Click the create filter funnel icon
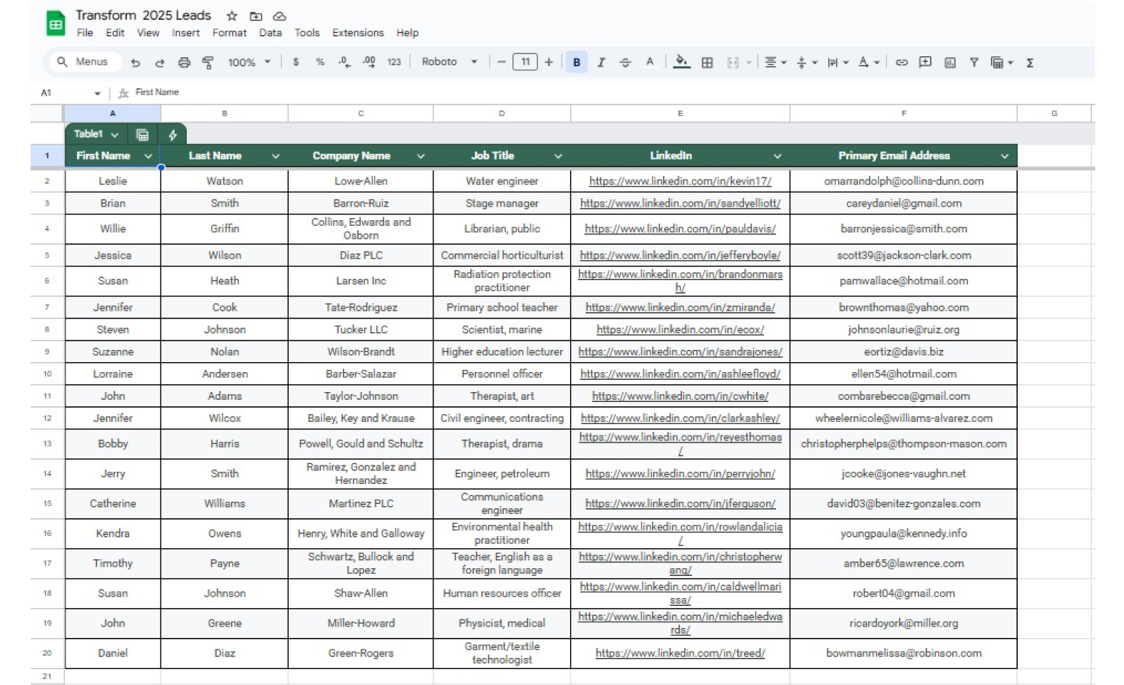 pos(974,63)
